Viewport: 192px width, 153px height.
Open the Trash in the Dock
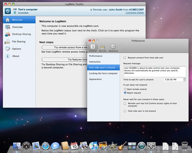185,146
